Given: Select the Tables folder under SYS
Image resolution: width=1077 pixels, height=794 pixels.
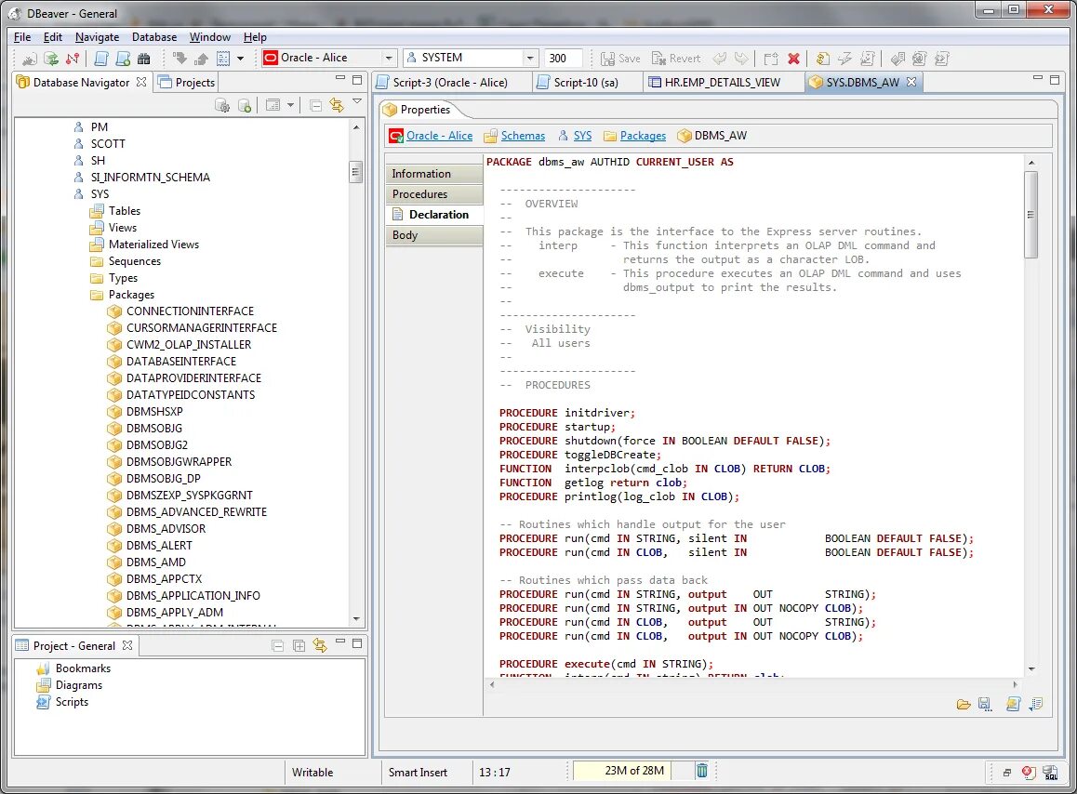Looking at the screenshot, I should point(125,211).
